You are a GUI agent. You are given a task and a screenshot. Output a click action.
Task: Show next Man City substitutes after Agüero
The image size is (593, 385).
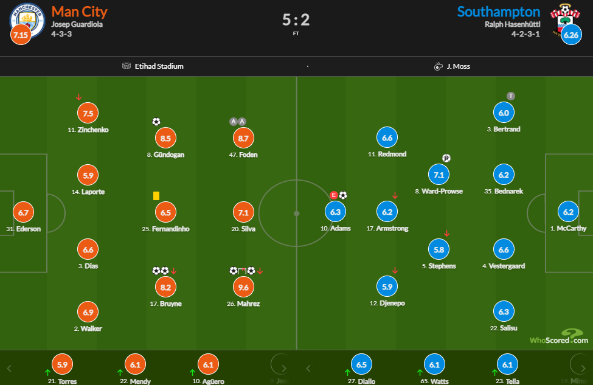[281, 367]
